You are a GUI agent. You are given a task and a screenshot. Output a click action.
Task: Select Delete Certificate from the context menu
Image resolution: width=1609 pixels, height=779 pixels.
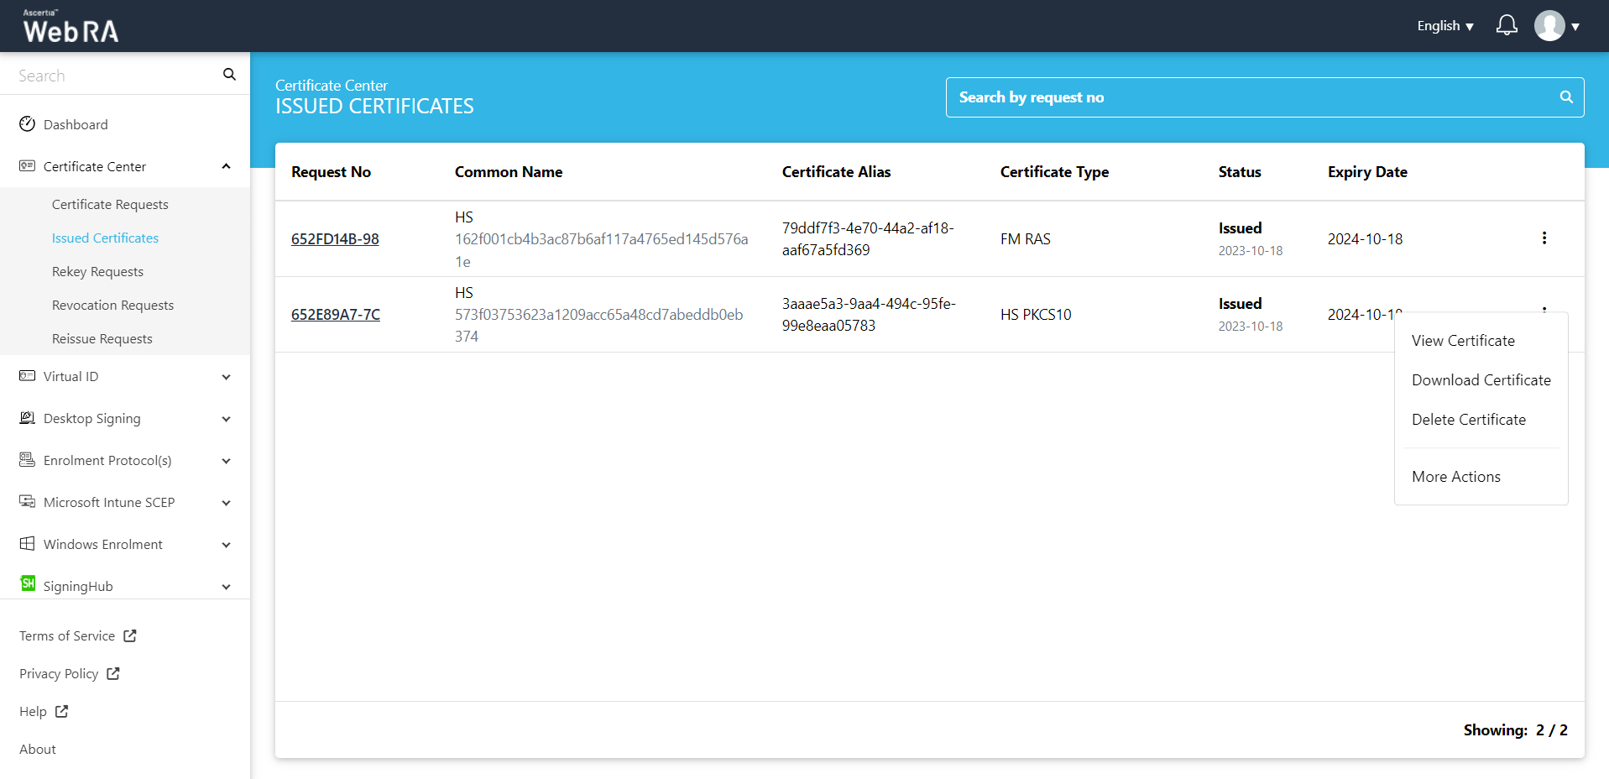coord(1468,420)
